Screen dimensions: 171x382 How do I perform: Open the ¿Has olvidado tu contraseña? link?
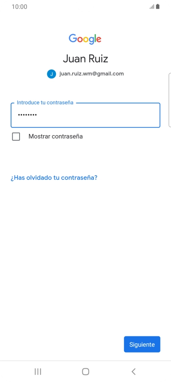pyautogui.click(x=54, y=178)
